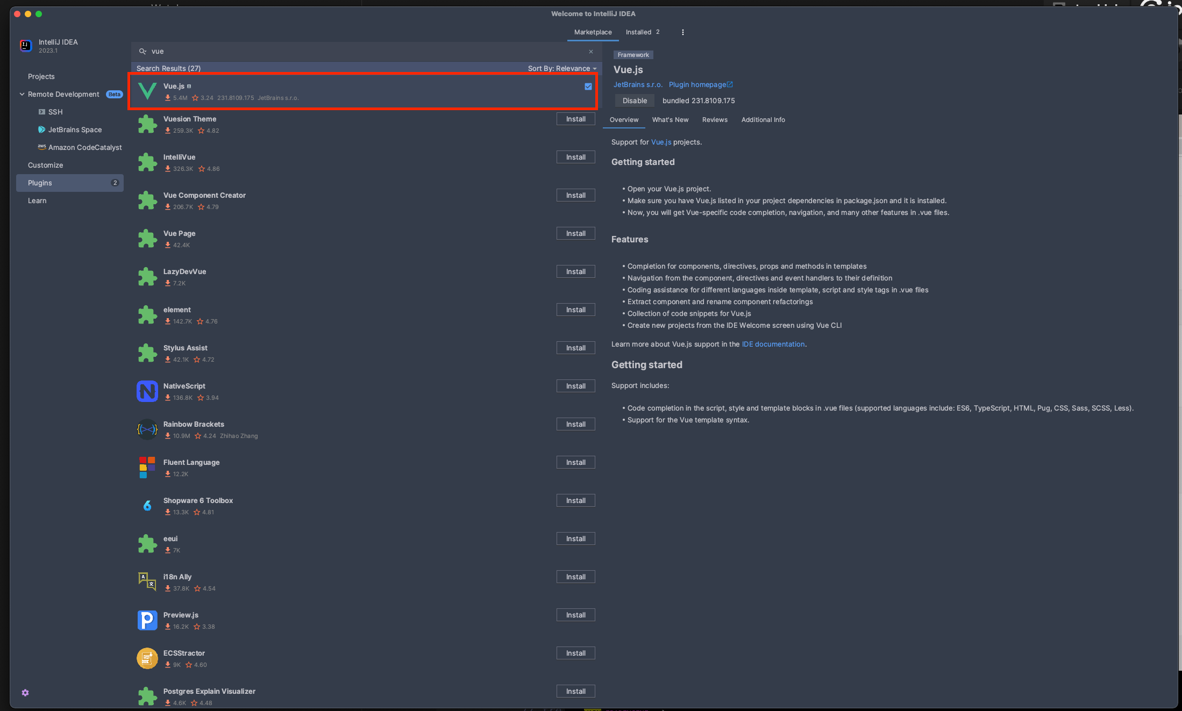
Task: Collapse the Remote Development tree section
Action: coord(22,94)
